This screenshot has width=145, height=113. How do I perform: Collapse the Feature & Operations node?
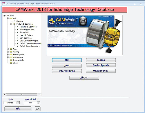pos(11,24)
